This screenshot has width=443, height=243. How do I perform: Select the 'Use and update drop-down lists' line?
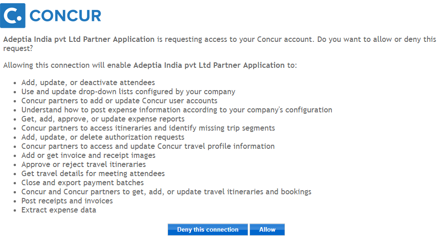coord(128,92)
